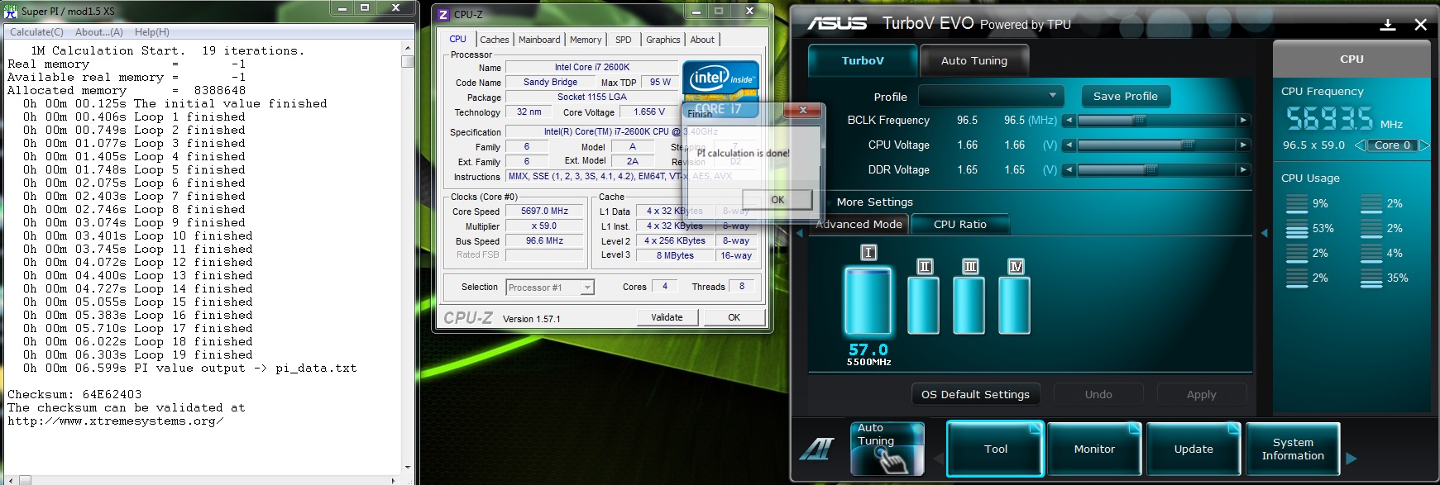Open Auto Tuning via the hand-pointer icon button
The width and height of the screenshot is (1440, 485).
887,449
